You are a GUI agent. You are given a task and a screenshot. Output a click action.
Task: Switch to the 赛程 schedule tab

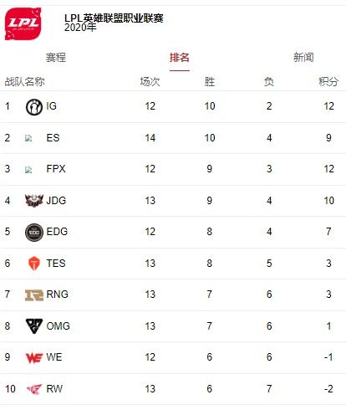coord(56,58)
